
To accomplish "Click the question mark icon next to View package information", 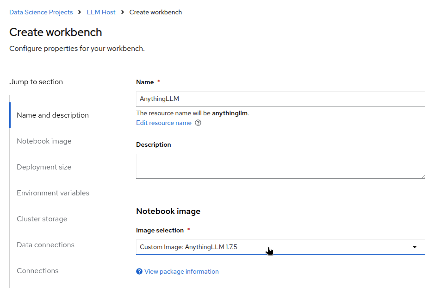I will pos(139,271).
